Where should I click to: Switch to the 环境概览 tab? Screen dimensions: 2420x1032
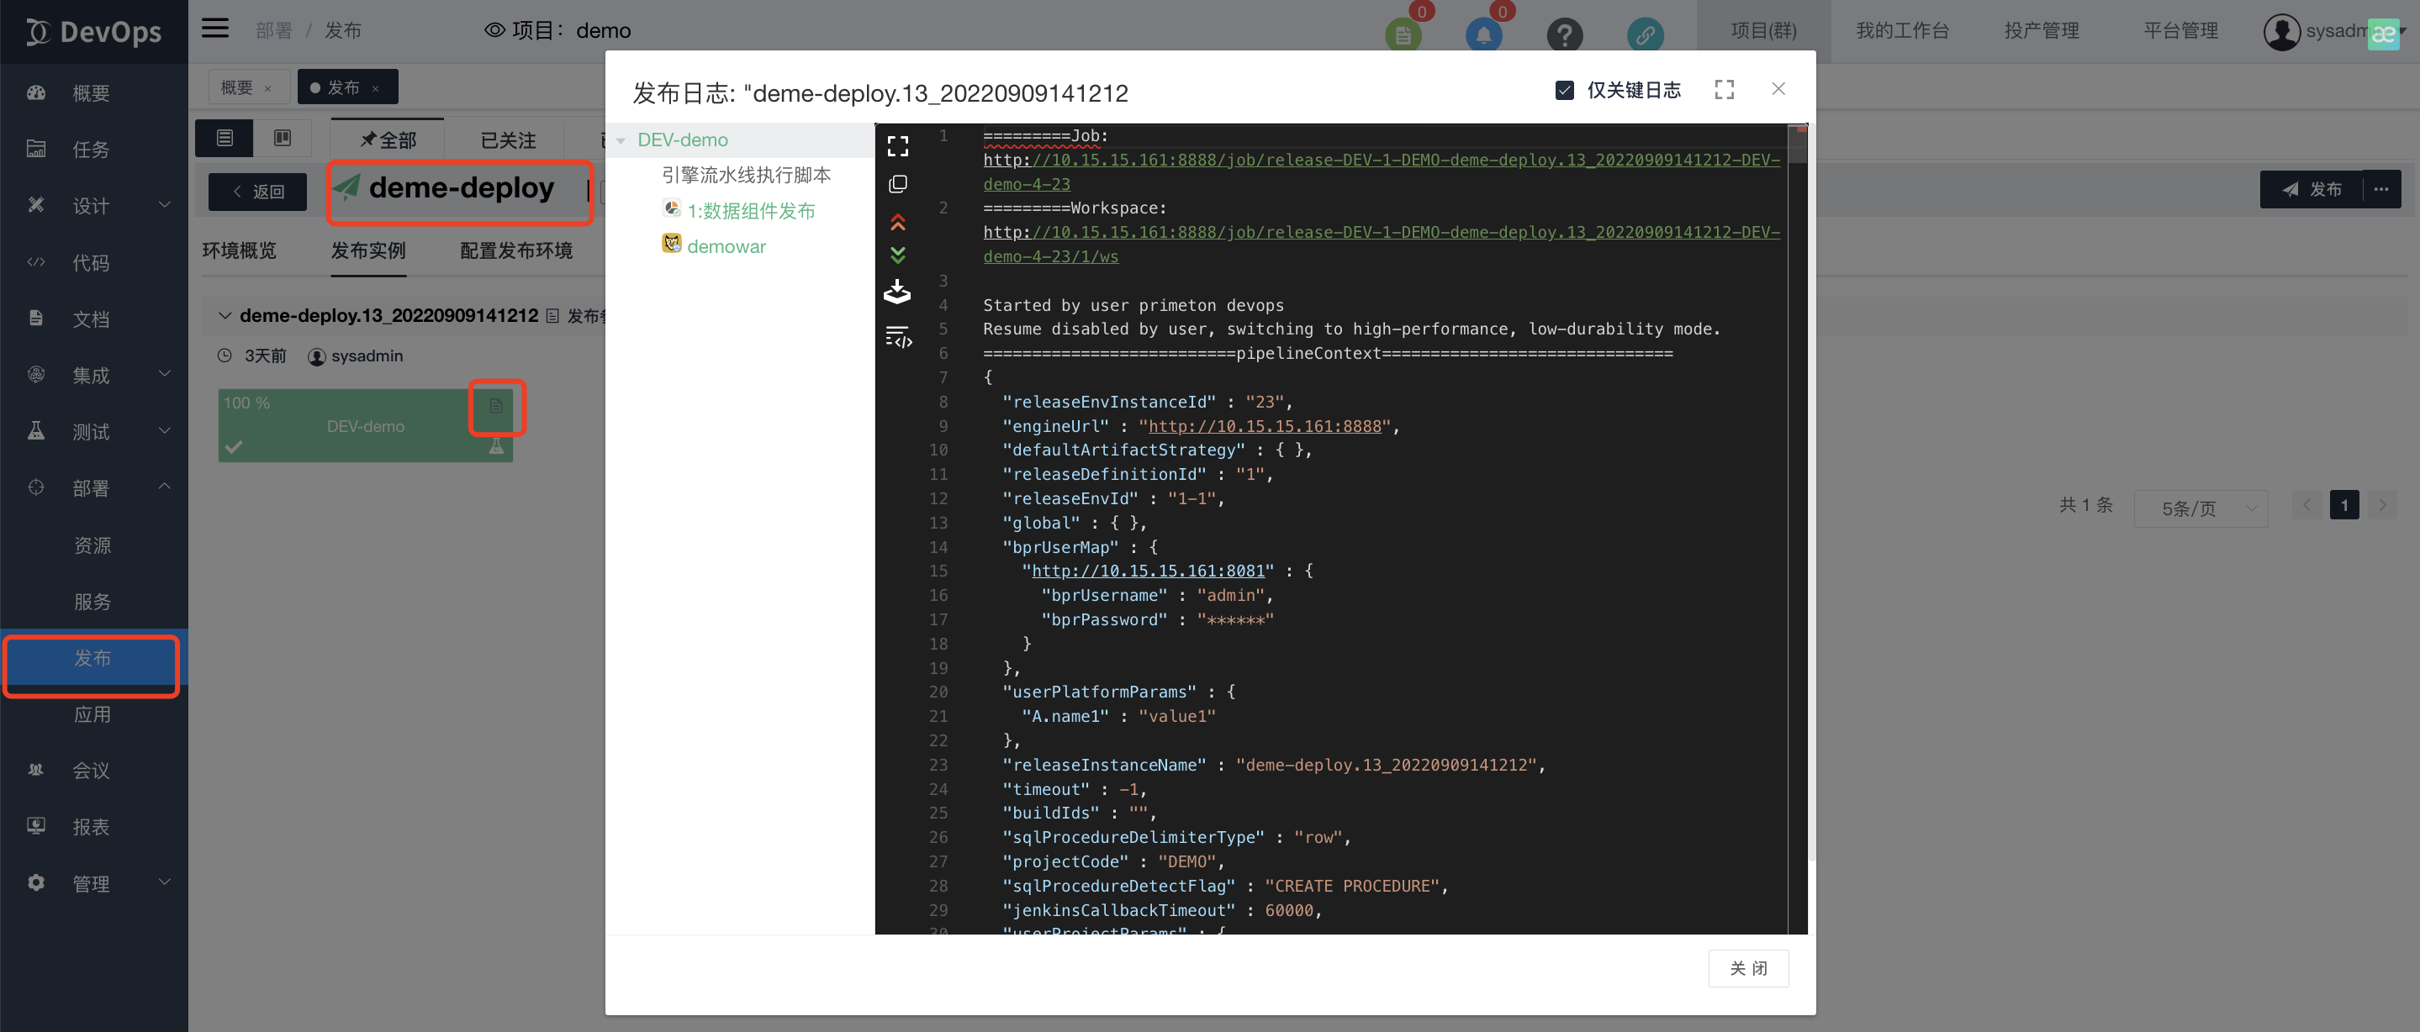click(239, 250)
